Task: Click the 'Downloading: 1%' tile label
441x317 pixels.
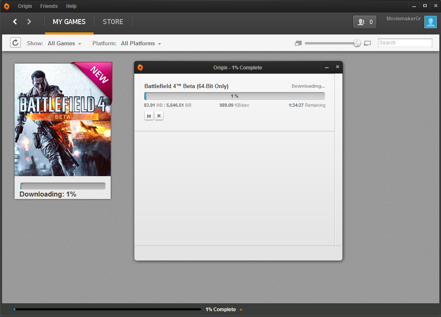Action: coord(48,194)
